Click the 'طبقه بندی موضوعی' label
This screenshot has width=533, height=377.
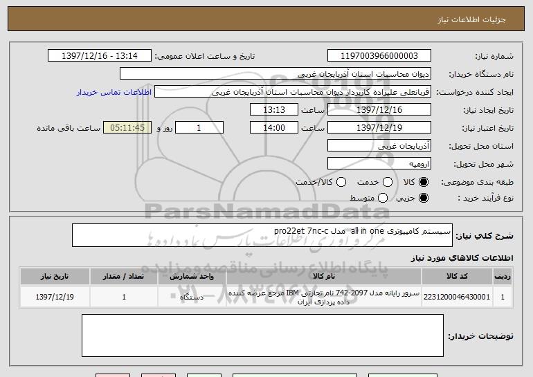[477, 182]
